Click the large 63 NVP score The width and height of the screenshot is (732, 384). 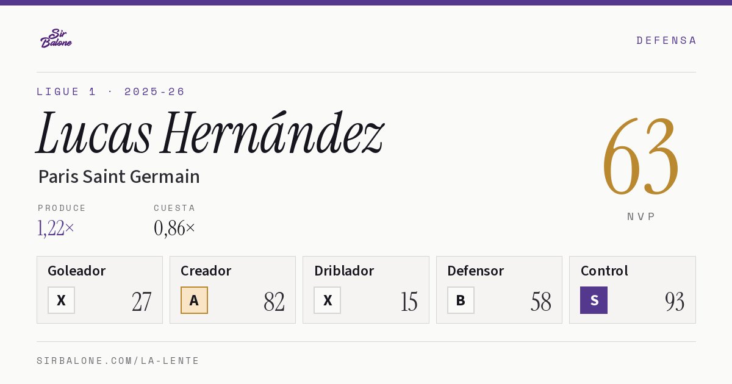(x=640, y=156)
